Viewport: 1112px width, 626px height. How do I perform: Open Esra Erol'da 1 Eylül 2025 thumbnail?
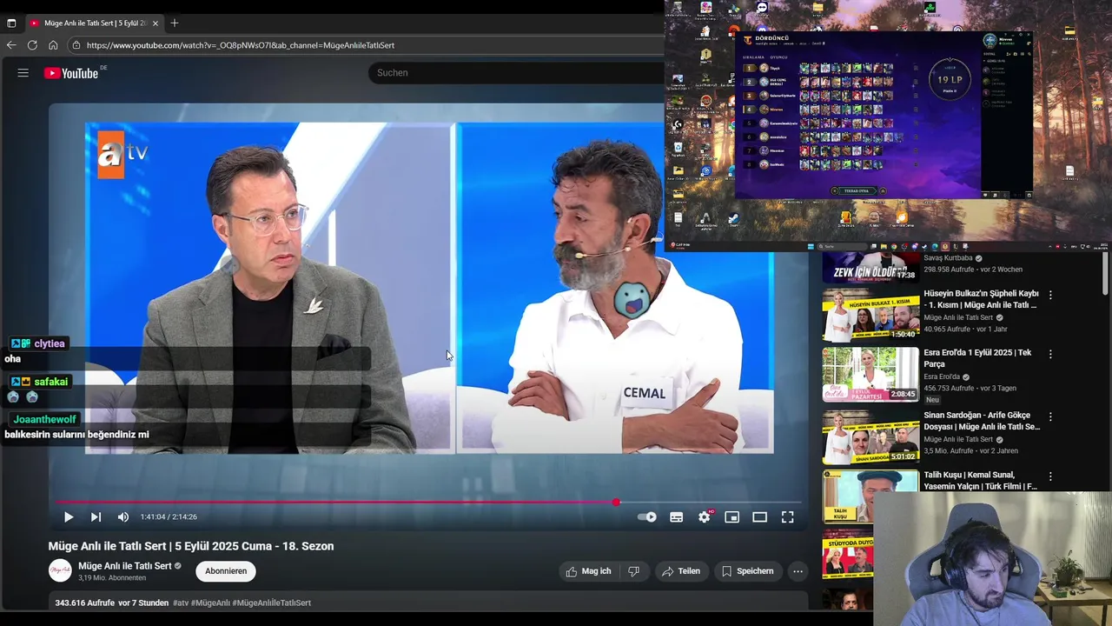click(870, 375)
